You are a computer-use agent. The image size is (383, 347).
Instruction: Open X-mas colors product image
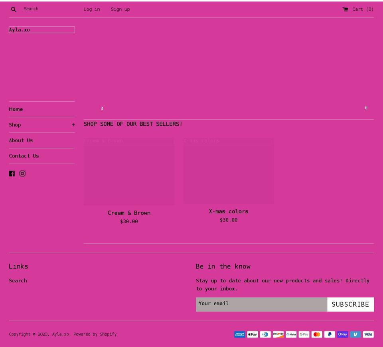[229, 171]
